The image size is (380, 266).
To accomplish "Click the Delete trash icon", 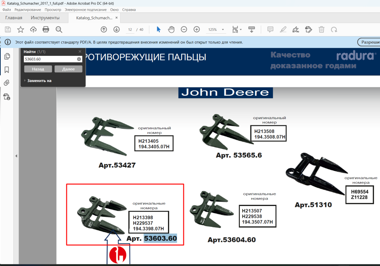I will pyautogui.click(x=321, y=30).
